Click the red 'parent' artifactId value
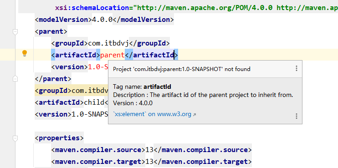The width and height of the screenshot is (338, 168). [113, 55]
